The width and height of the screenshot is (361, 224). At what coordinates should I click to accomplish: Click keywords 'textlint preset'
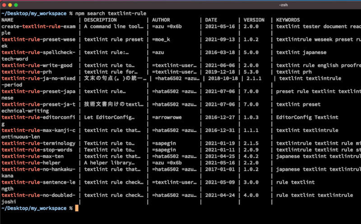tap(298, 104)
